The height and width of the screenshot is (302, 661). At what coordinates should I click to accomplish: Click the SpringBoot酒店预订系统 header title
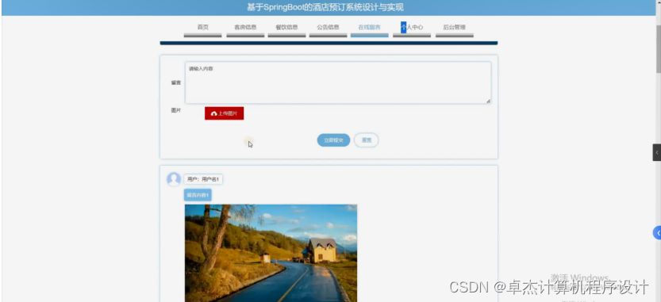[325, 8]
